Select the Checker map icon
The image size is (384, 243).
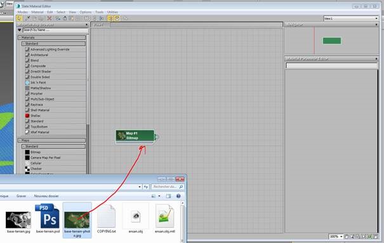[27, 169]
